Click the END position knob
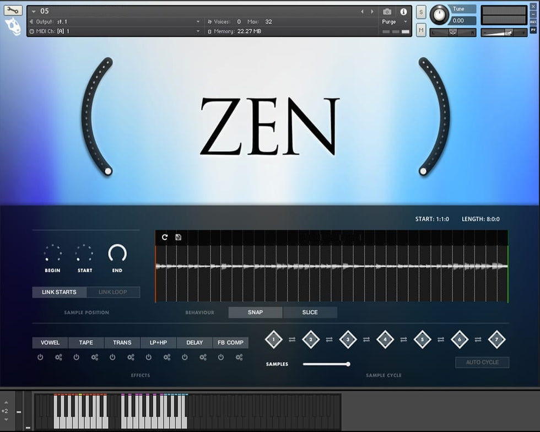Viewport: 540px width, 432px height. pyautogui.click(x=117, y=253)
